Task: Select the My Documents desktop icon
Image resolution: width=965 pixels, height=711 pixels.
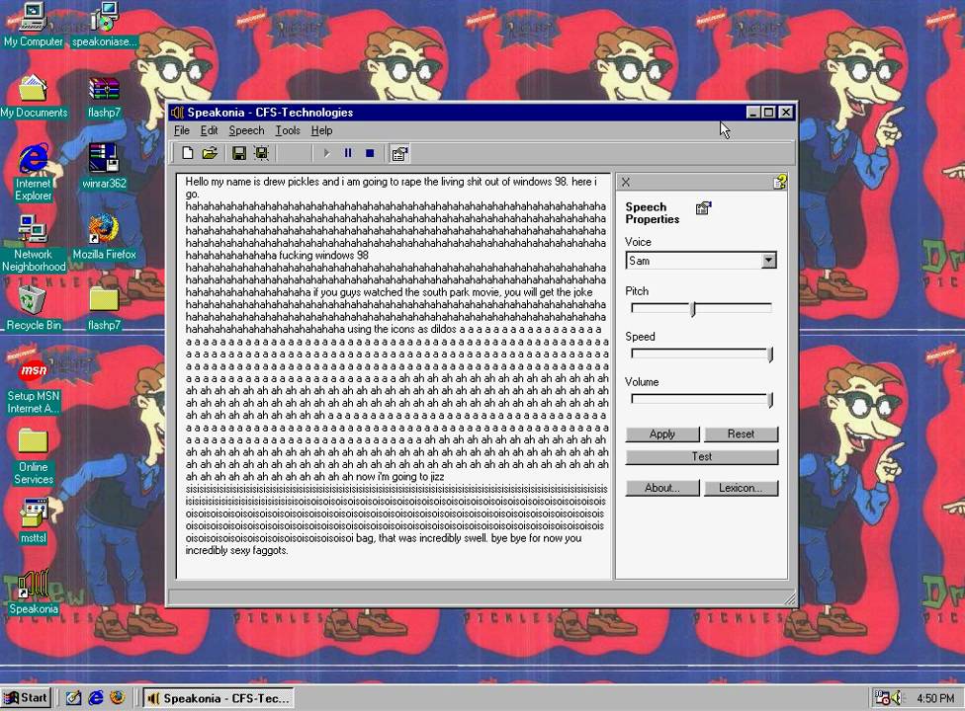Action: tap(34, 97)
